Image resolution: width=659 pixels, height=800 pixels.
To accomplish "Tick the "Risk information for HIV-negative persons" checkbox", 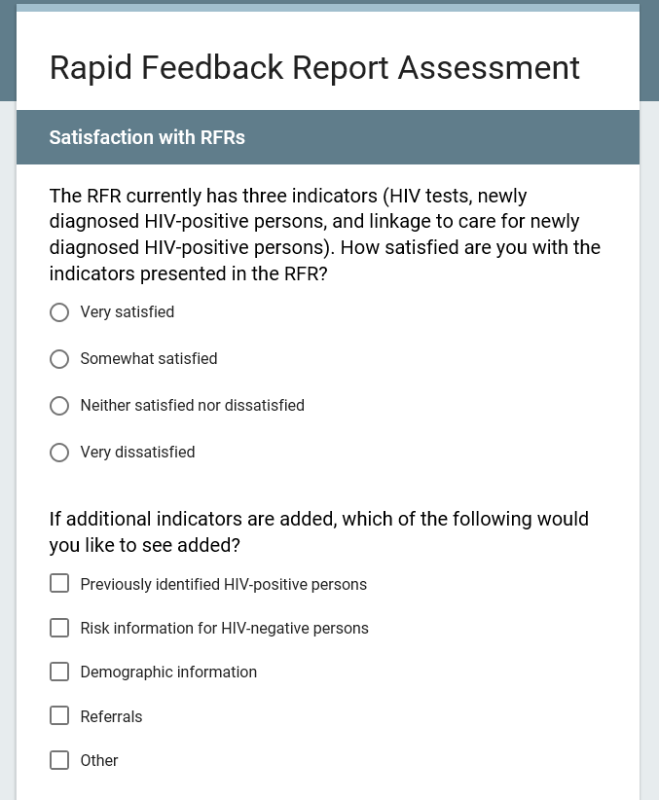I will 59,628.
